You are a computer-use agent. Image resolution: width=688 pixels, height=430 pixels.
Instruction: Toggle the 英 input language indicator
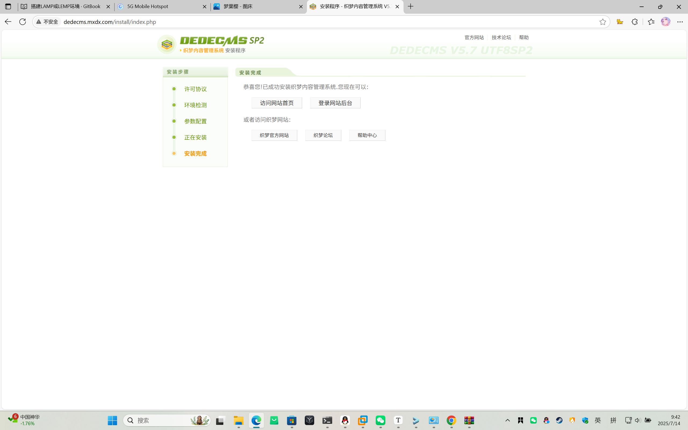598,420
